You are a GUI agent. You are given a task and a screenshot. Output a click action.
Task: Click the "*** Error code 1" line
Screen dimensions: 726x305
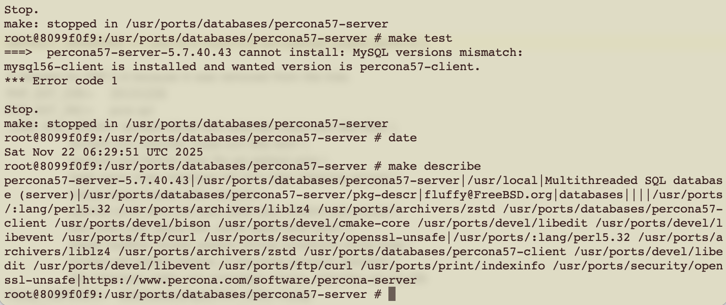(60, 81)
